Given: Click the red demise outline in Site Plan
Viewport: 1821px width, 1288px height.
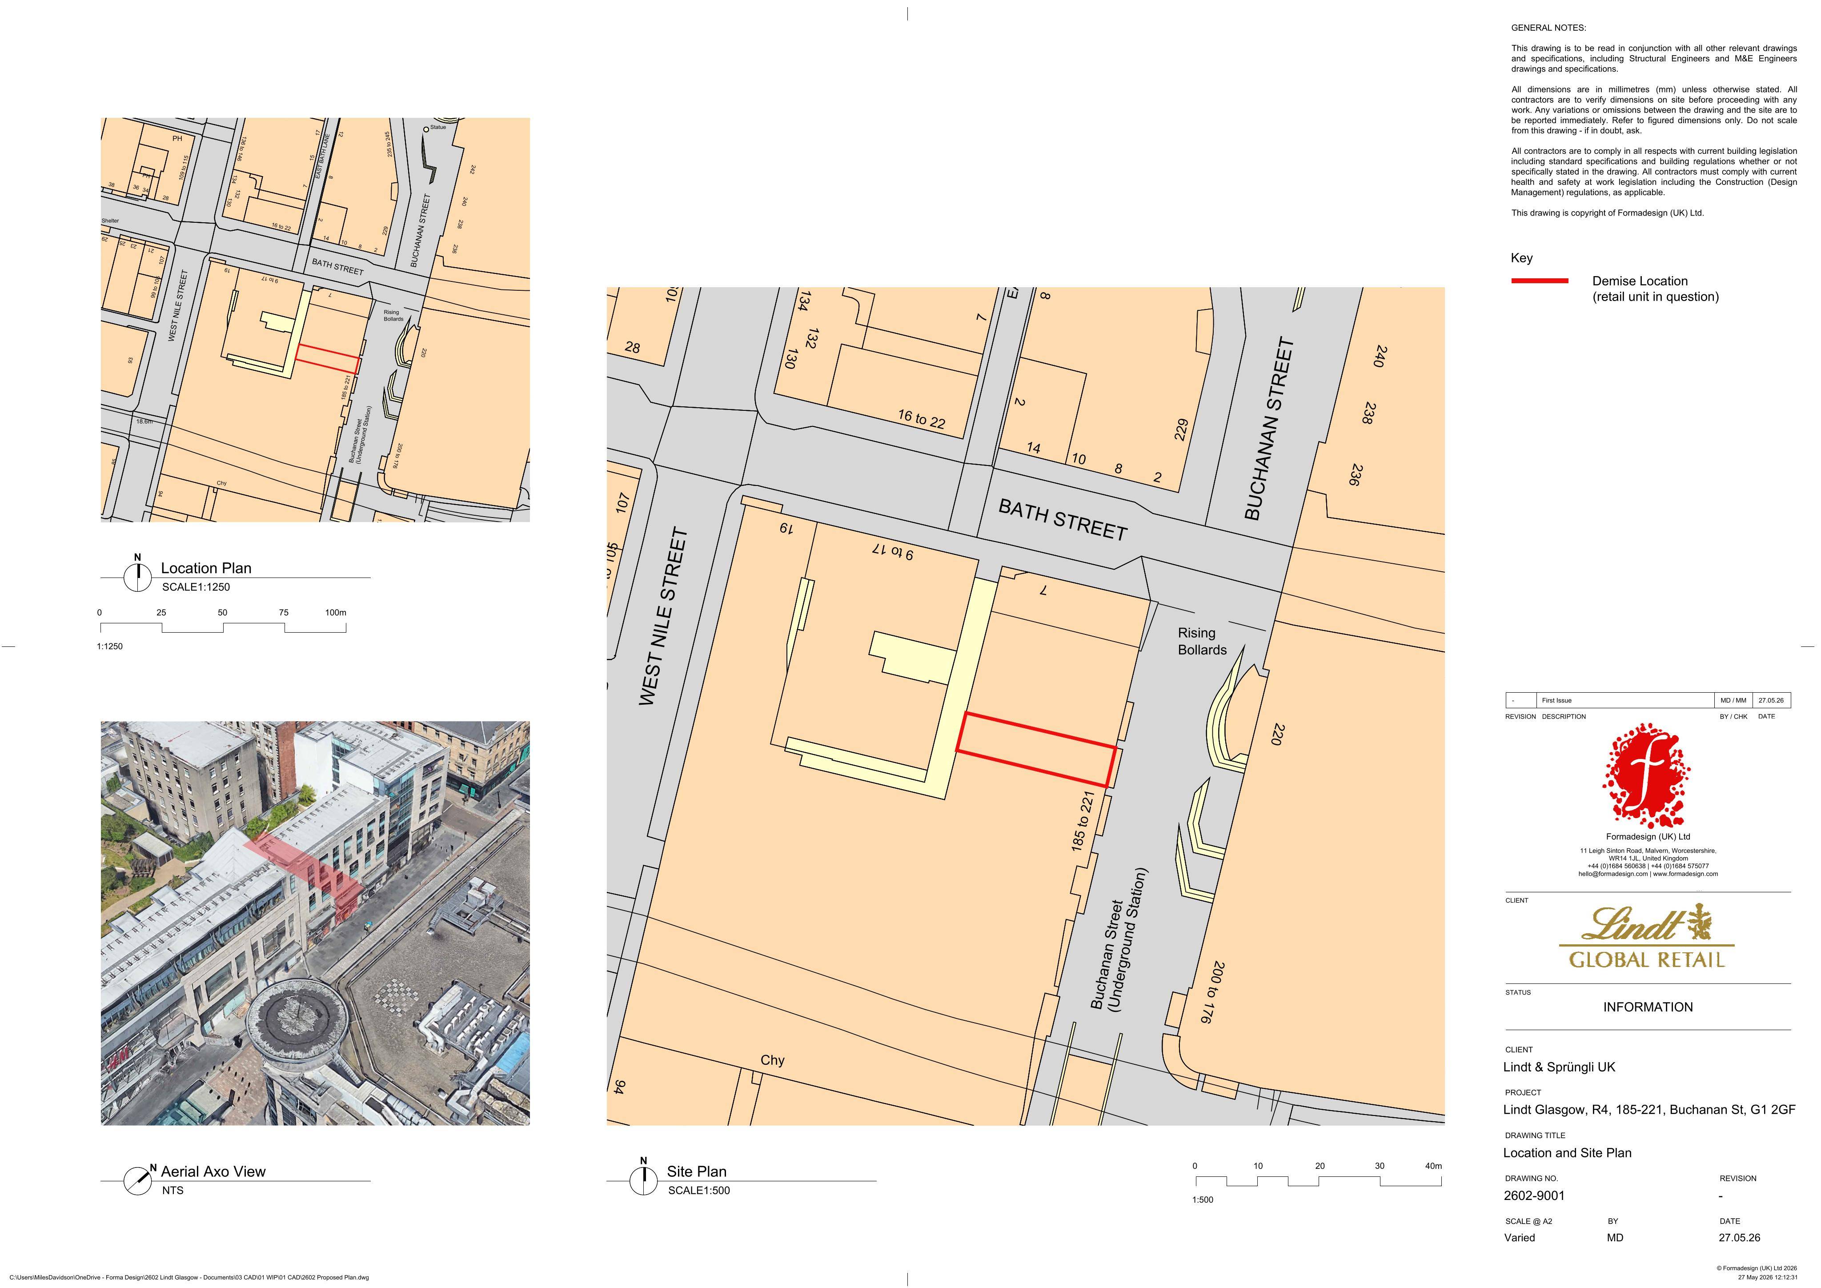Looking at the screenshot, I should point(1037,750).
